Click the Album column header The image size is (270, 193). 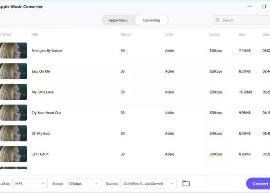coord(126,34)
